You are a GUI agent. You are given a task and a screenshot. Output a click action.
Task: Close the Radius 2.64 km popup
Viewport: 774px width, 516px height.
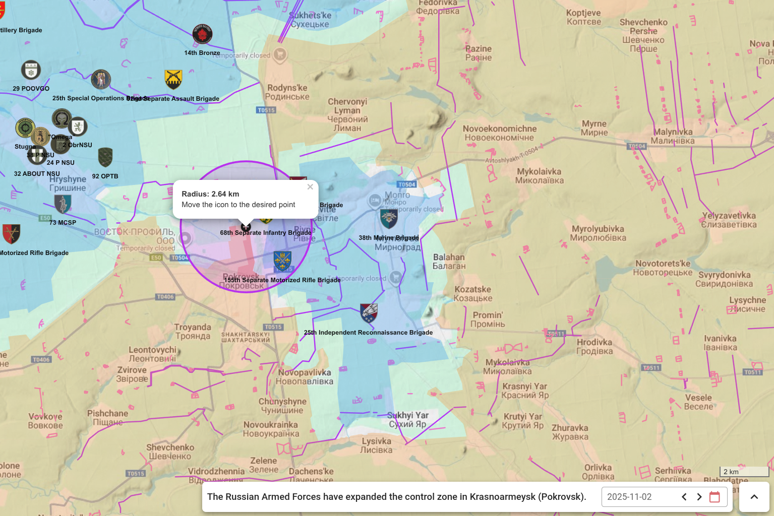pos(310,187)
